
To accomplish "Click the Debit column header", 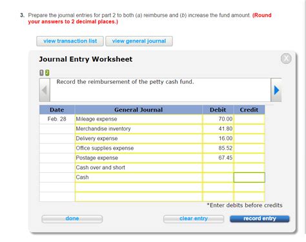I will coord(218,110).
